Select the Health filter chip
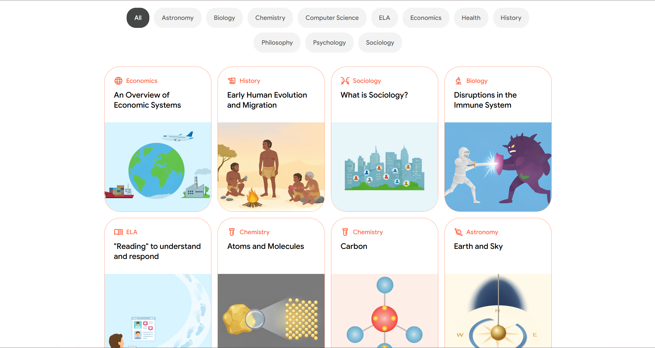The width and height of the screenshot is (655, 348). pos(471,18)
